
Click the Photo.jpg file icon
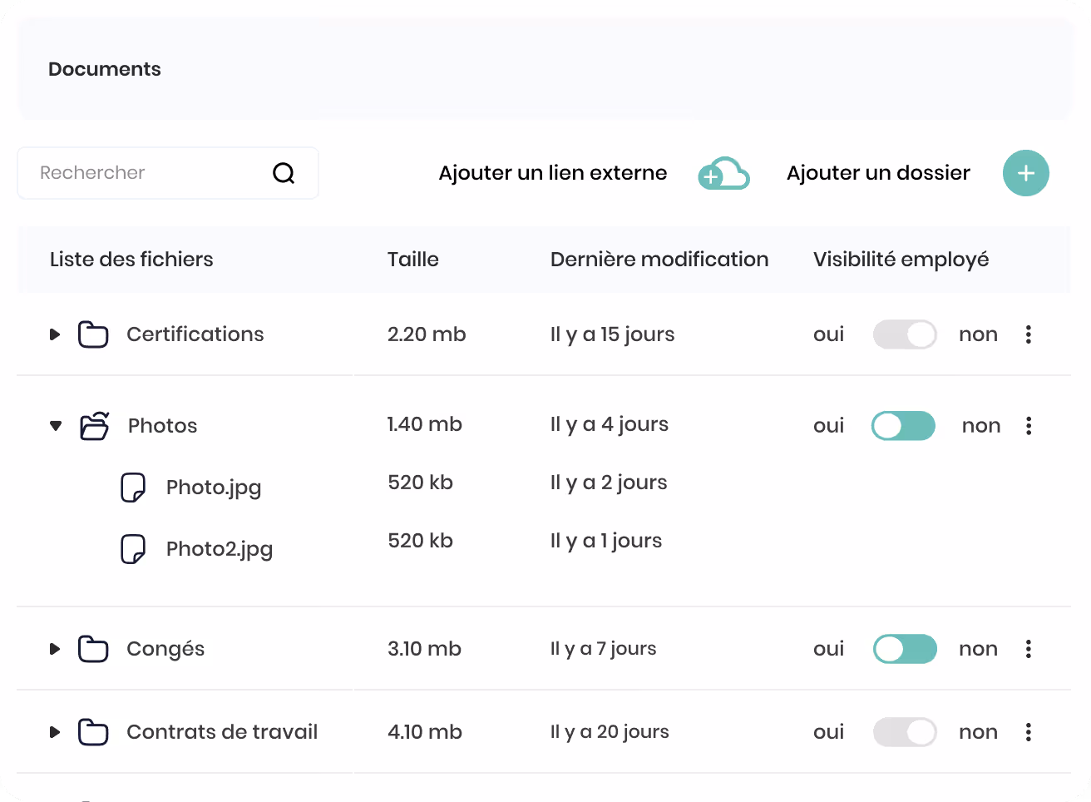(x=133, y=488)
